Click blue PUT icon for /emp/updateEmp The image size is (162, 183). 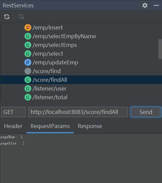point(28,62)
